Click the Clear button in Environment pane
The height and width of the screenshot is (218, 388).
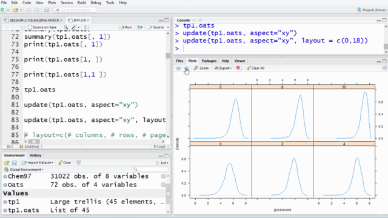pos(65,163)
